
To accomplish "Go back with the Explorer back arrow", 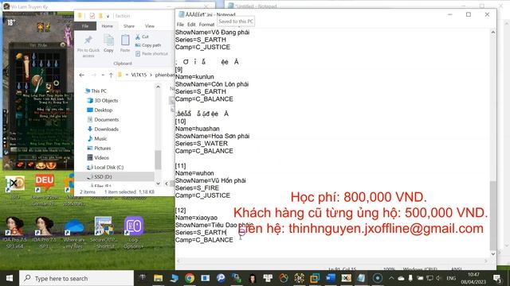I will (81, 75).
